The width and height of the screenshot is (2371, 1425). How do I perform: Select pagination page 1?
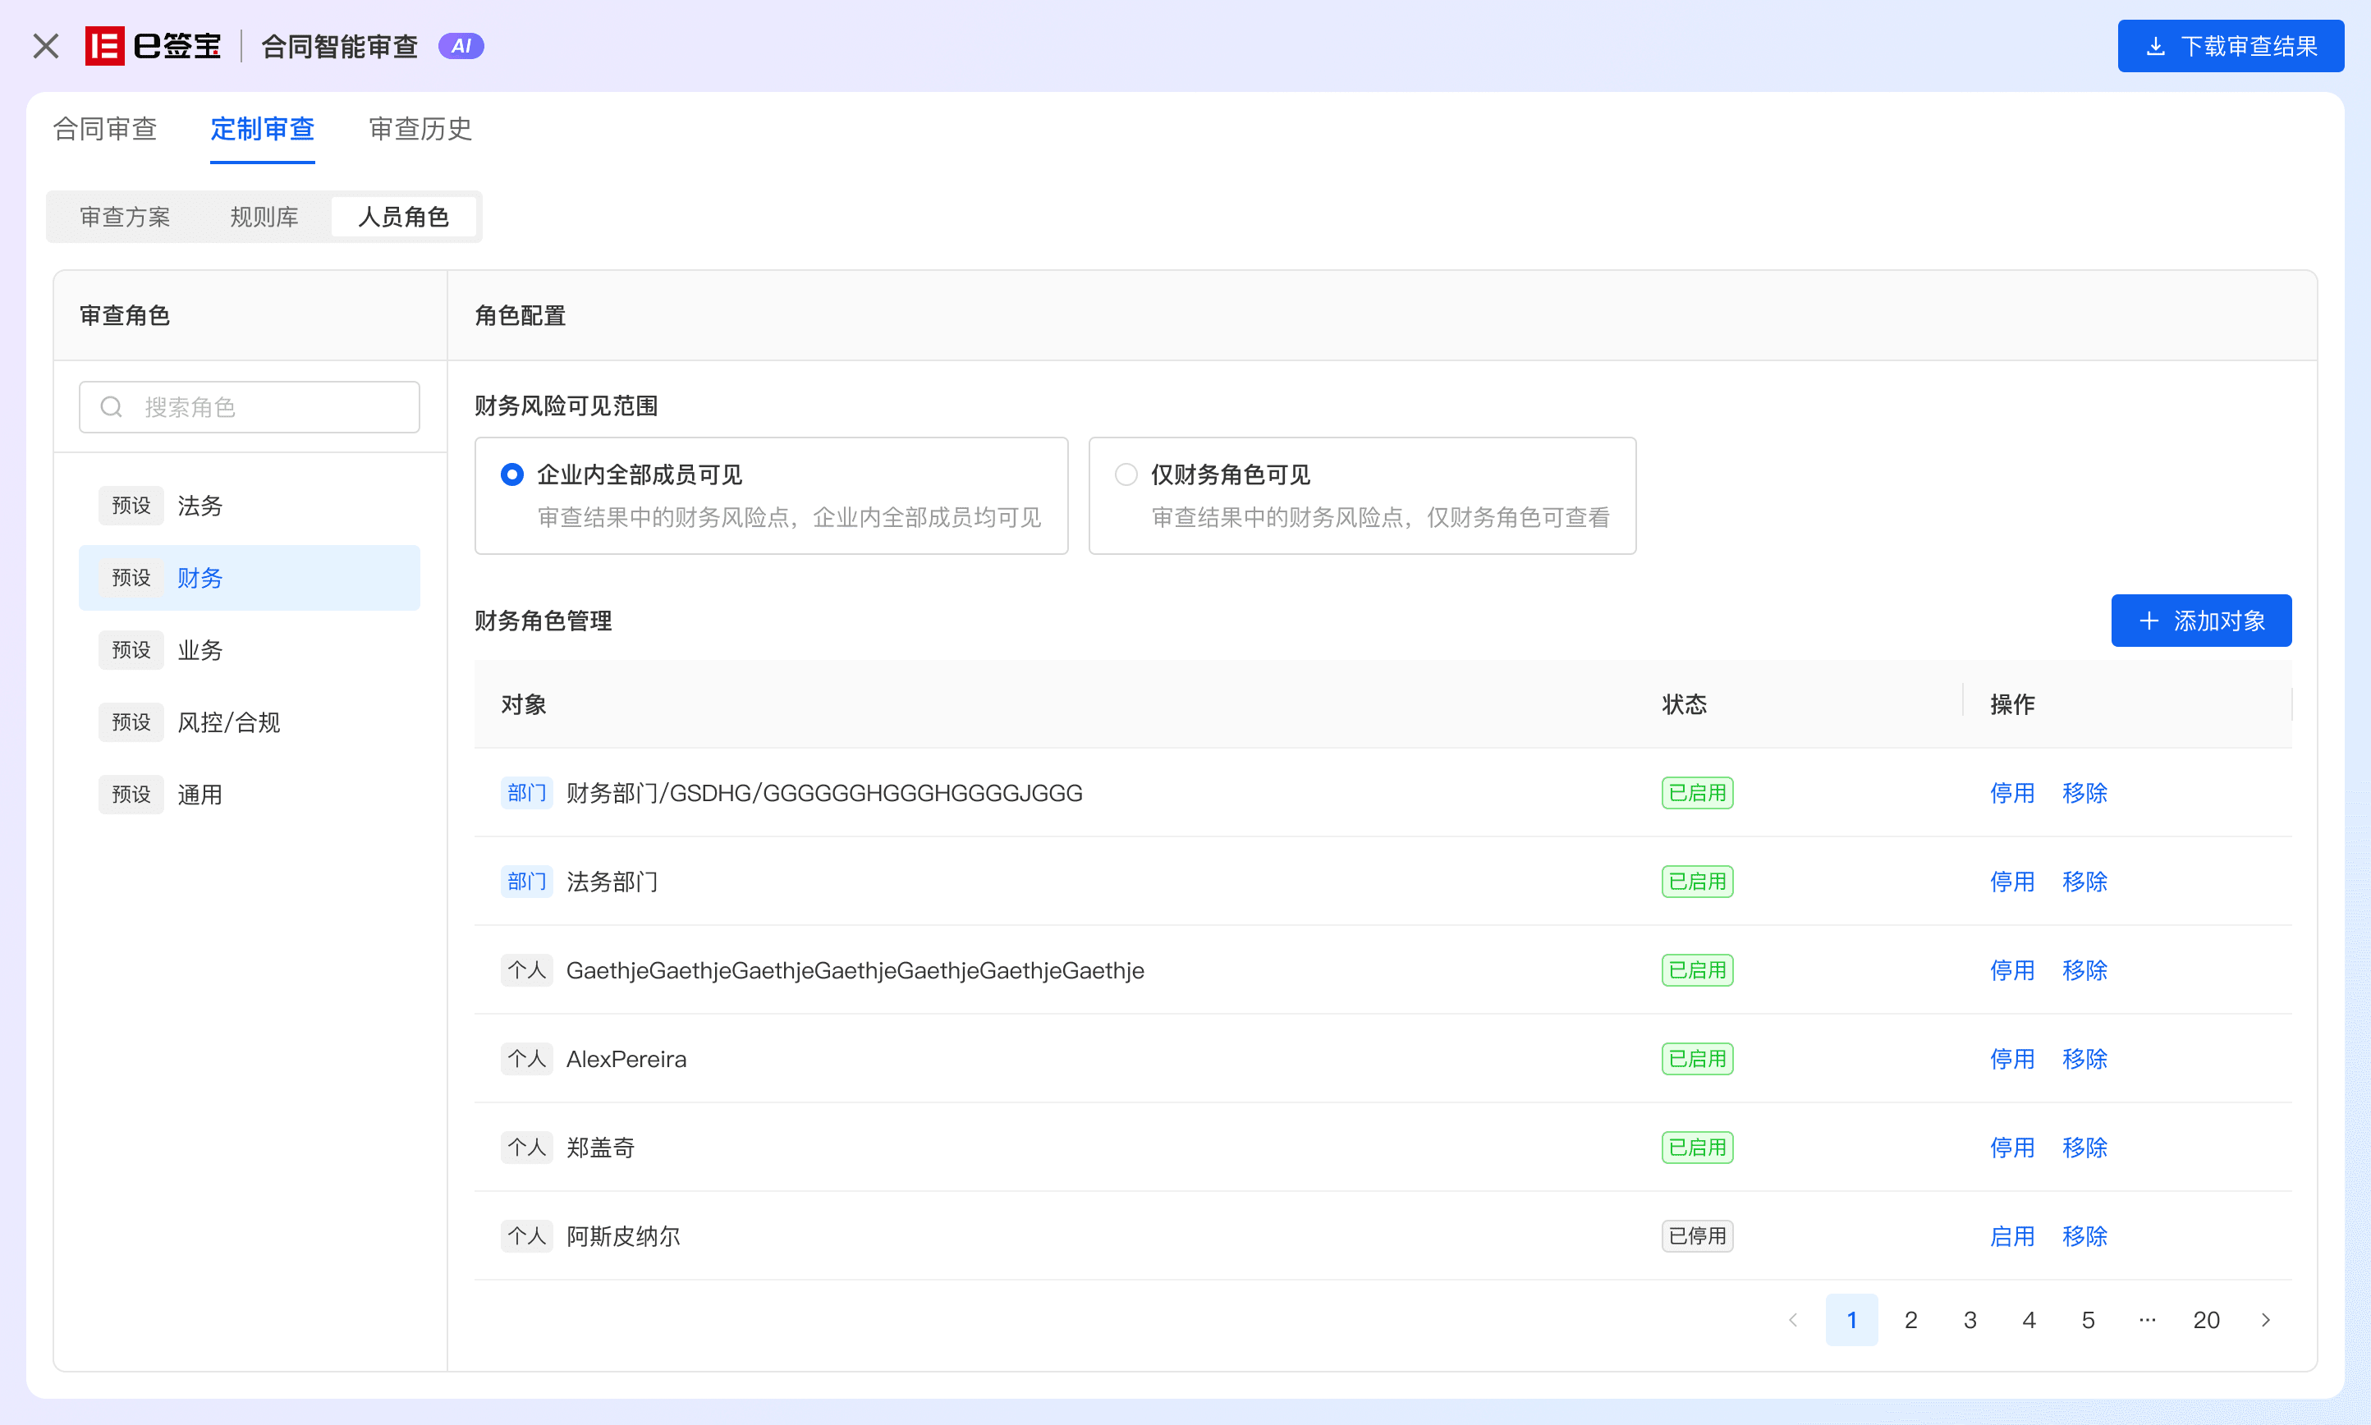click(1851, 1320)
